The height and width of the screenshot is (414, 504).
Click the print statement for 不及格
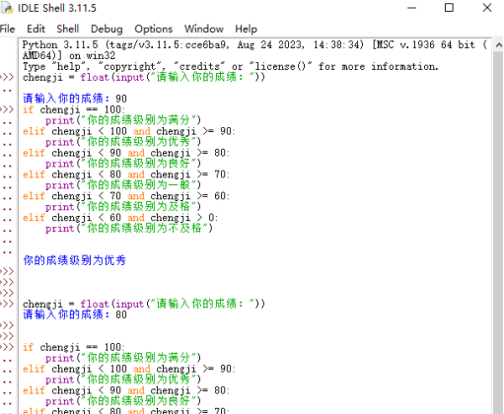tap(129, 229)
